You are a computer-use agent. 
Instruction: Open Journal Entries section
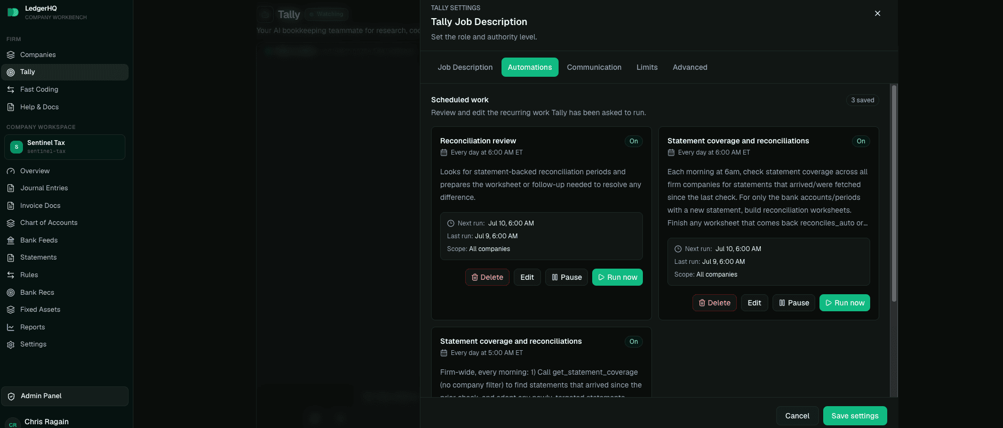(x=65, y=188)
